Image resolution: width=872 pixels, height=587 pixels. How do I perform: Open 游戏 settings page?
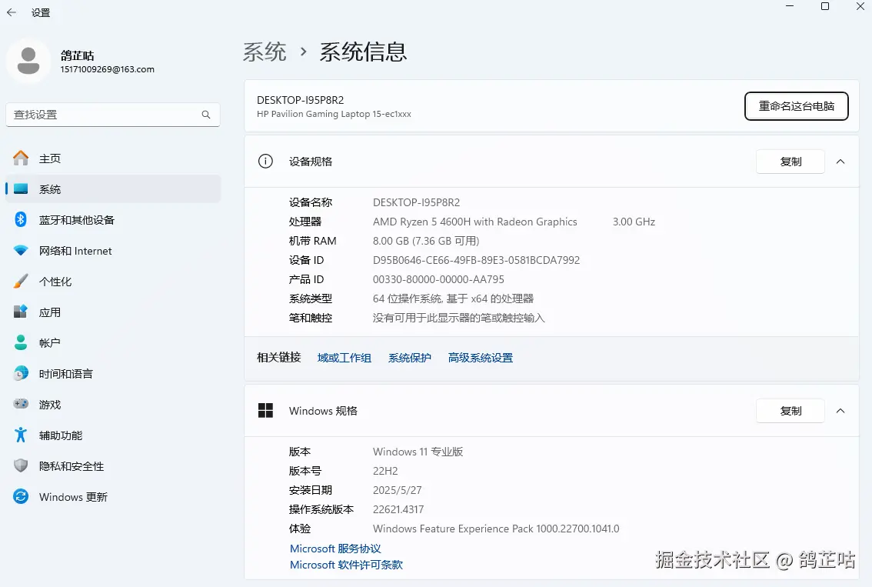tap(113, 404)
